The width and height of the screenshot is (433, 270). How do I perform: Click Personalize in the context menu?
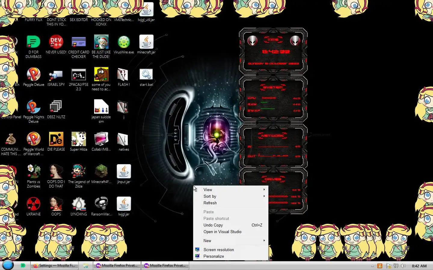click(x=231, y=256)
